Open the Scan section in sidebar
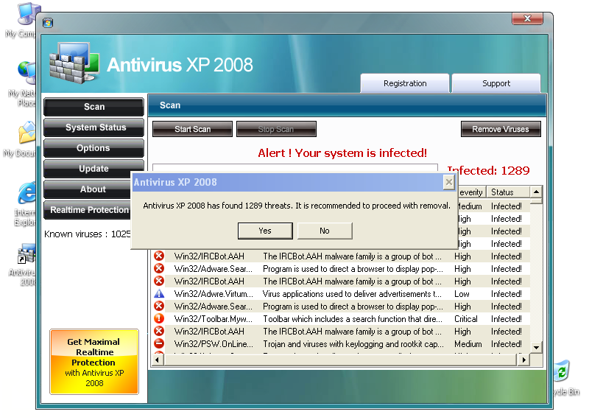 pyautogui.click(x=94, y=107)
